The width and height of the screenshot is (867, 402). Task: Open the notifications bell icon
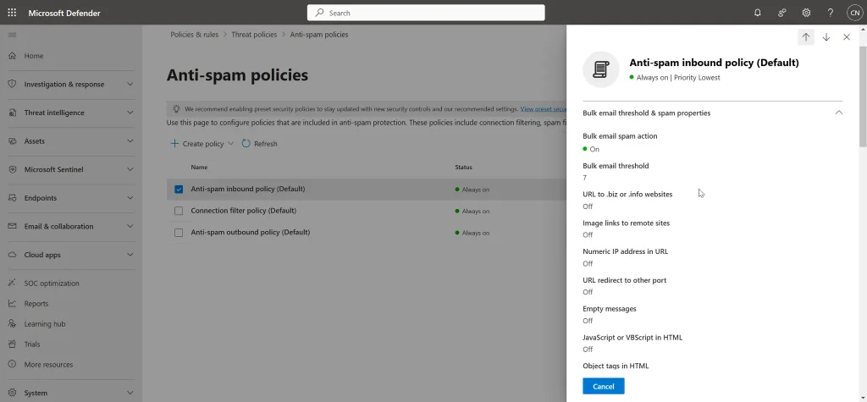pyautogui.click(x=758, y=13)
